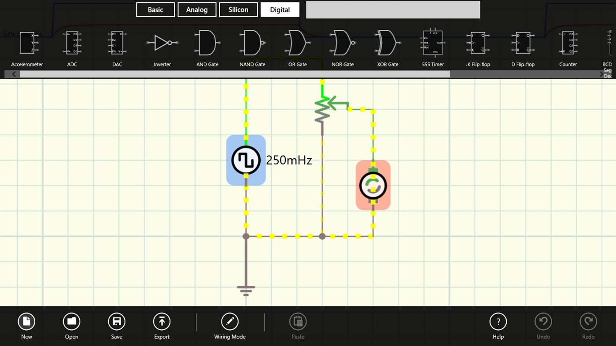Open the Silicon component category
This screenshot has height=346, width=616.
[x=238, y=9]
